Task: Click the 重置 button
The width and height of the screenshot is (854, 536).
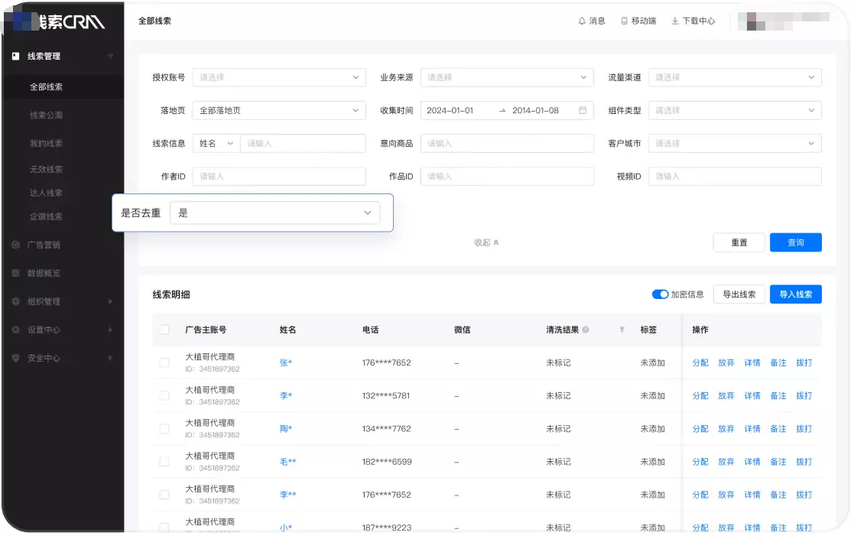Action: coord(739,242)
